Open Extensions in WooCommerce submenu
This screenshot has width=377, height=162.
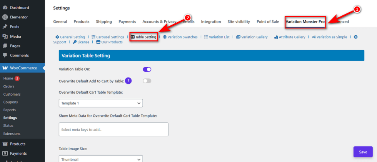coord(12,134)
